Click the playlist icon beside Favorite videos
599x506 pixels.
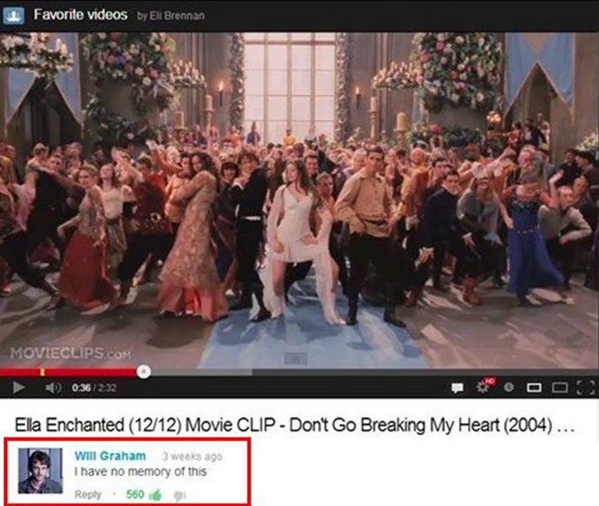[x=14, y=15]
